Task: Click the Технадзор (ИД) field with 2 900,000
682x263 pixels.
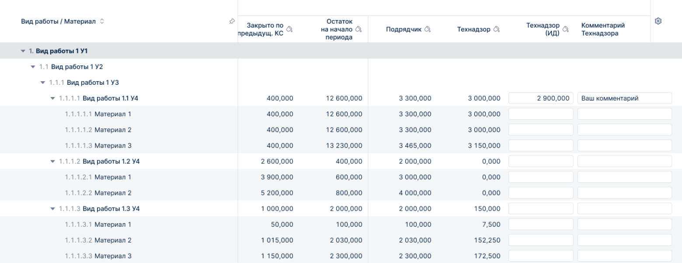Action: tap(540, 98)
